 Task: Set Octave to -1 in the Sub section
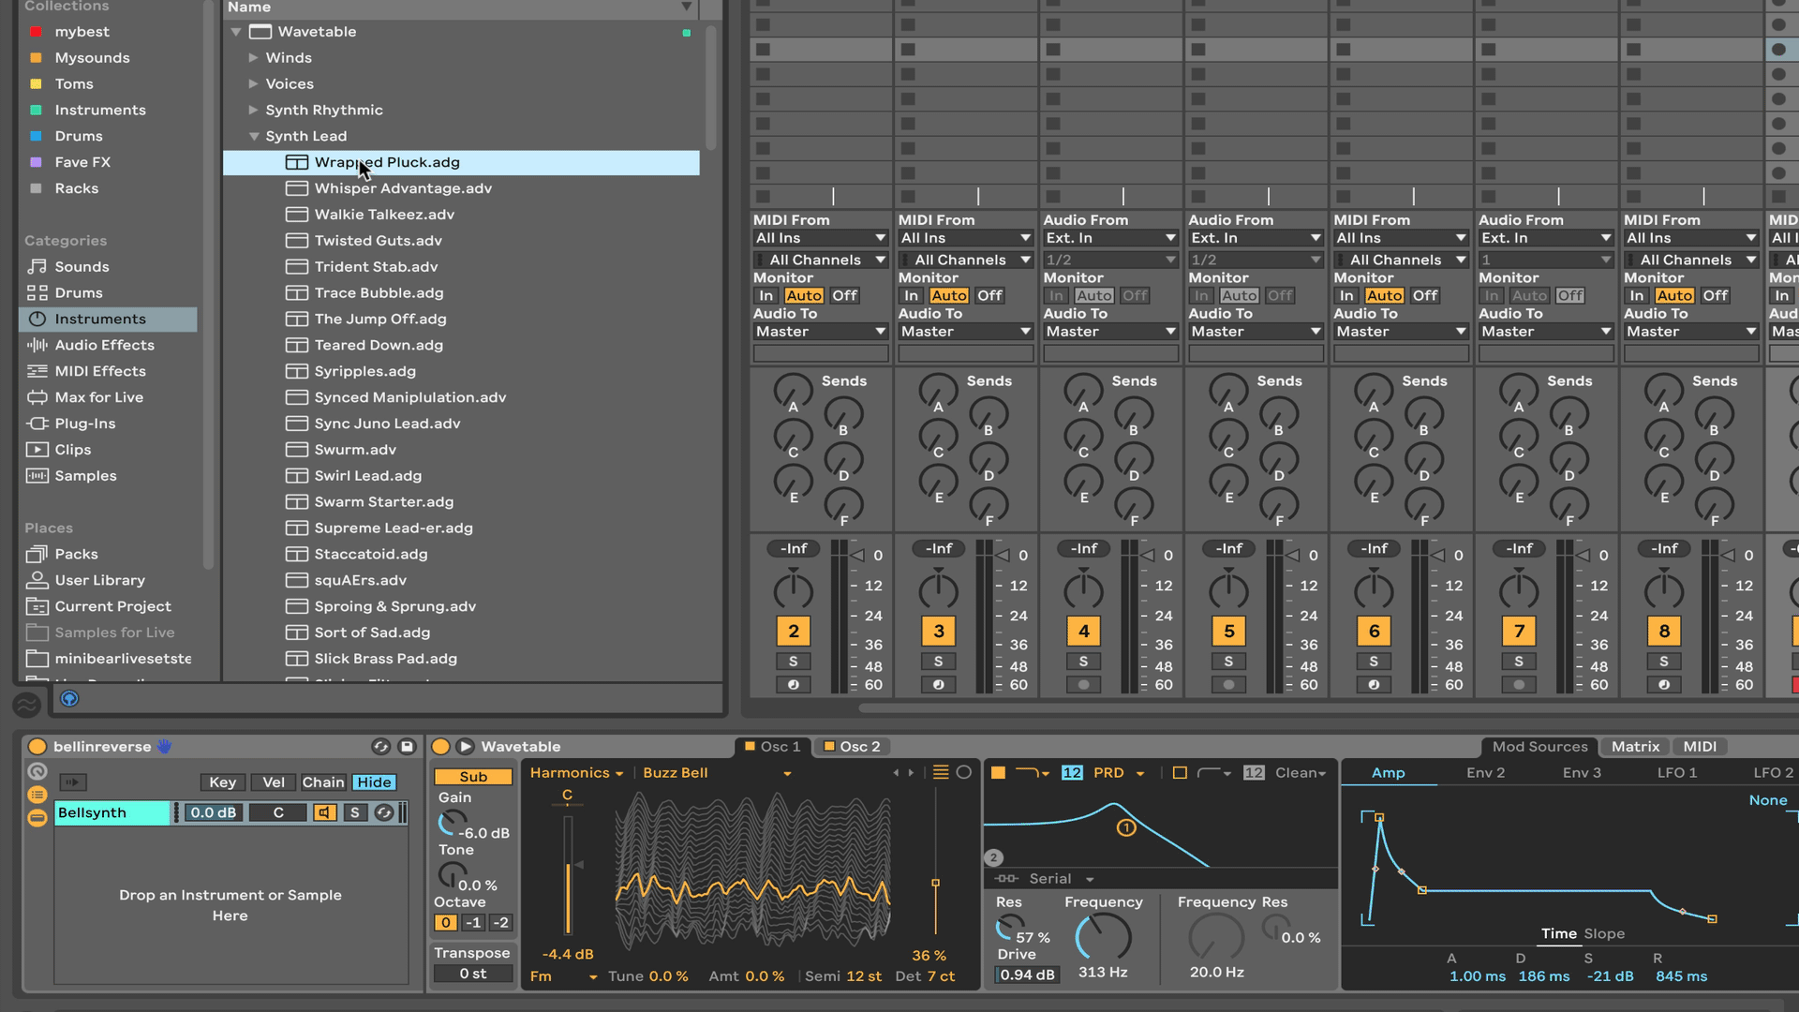coord(473,923)
